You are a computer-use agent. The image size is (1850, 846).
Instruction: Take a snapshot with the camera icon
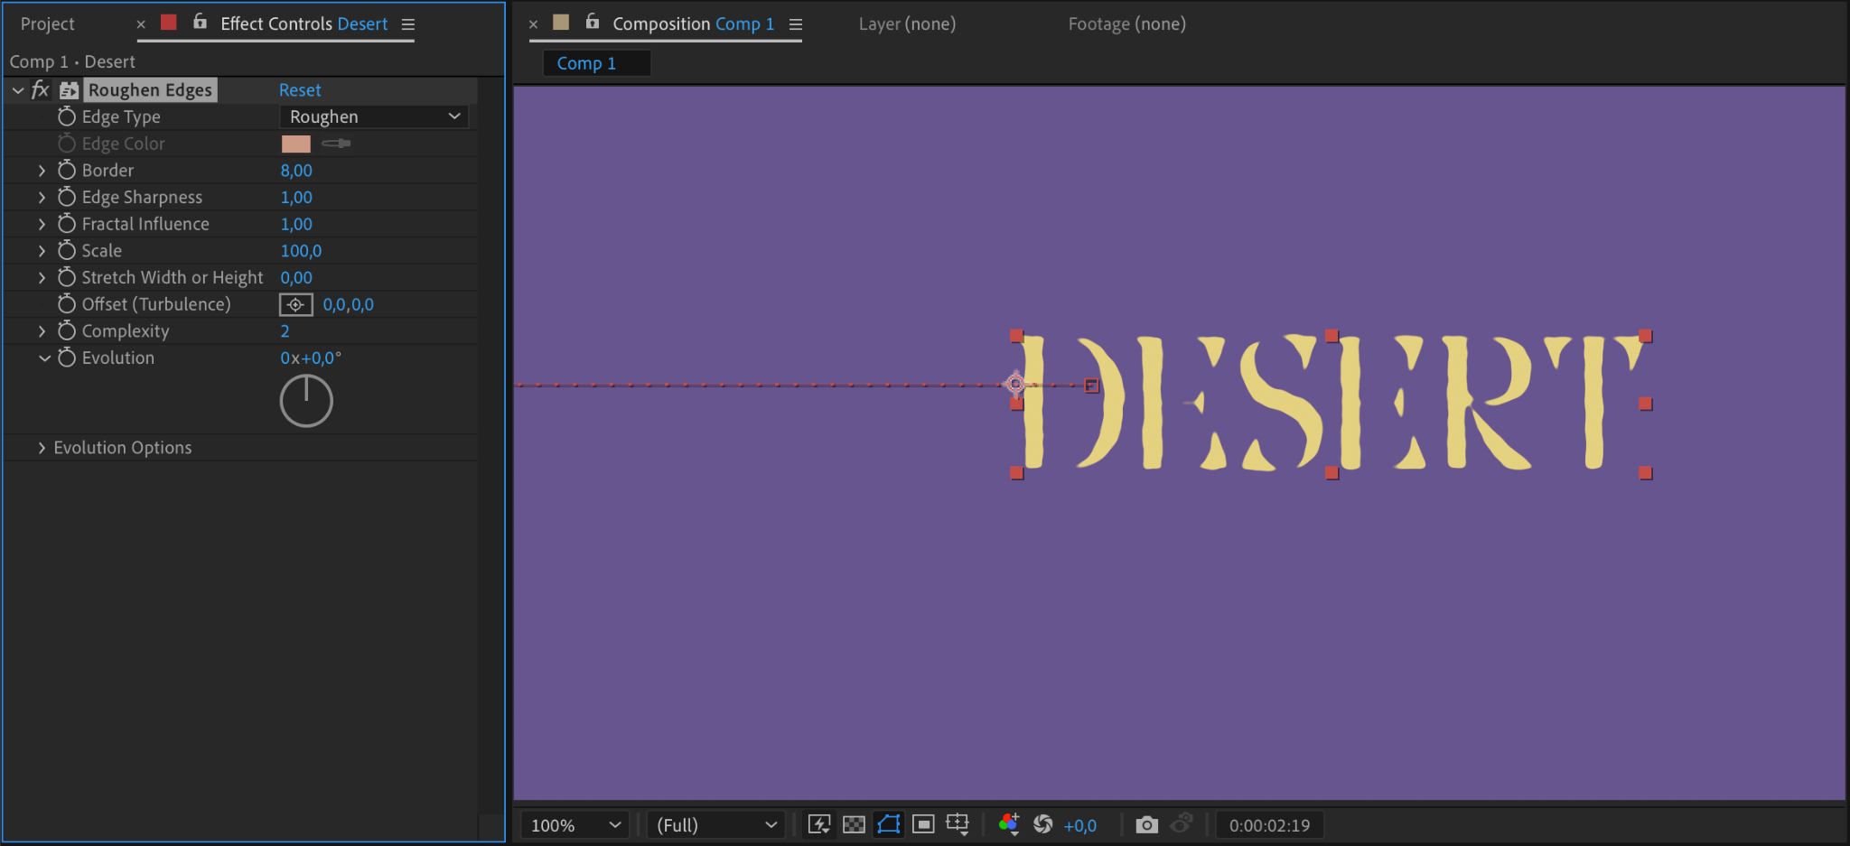1146,824
